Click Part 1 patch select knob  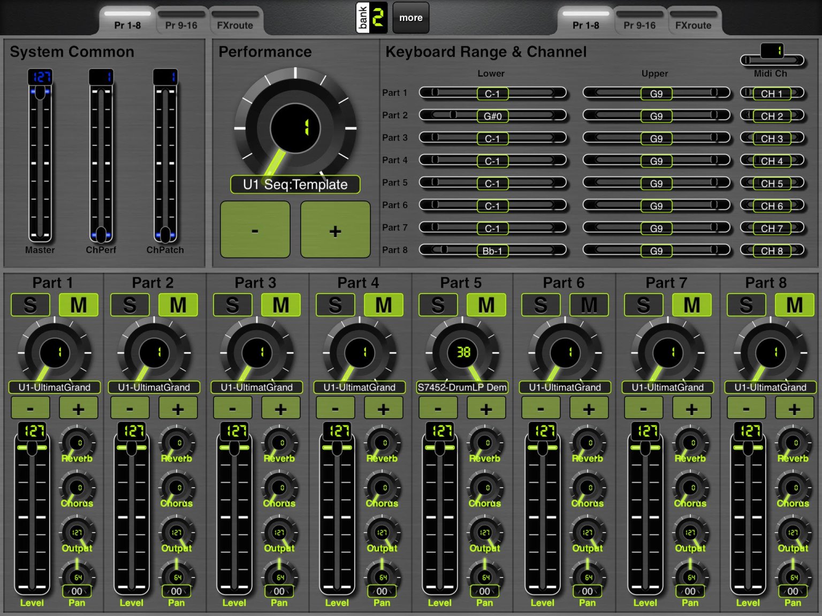point(55,352)
